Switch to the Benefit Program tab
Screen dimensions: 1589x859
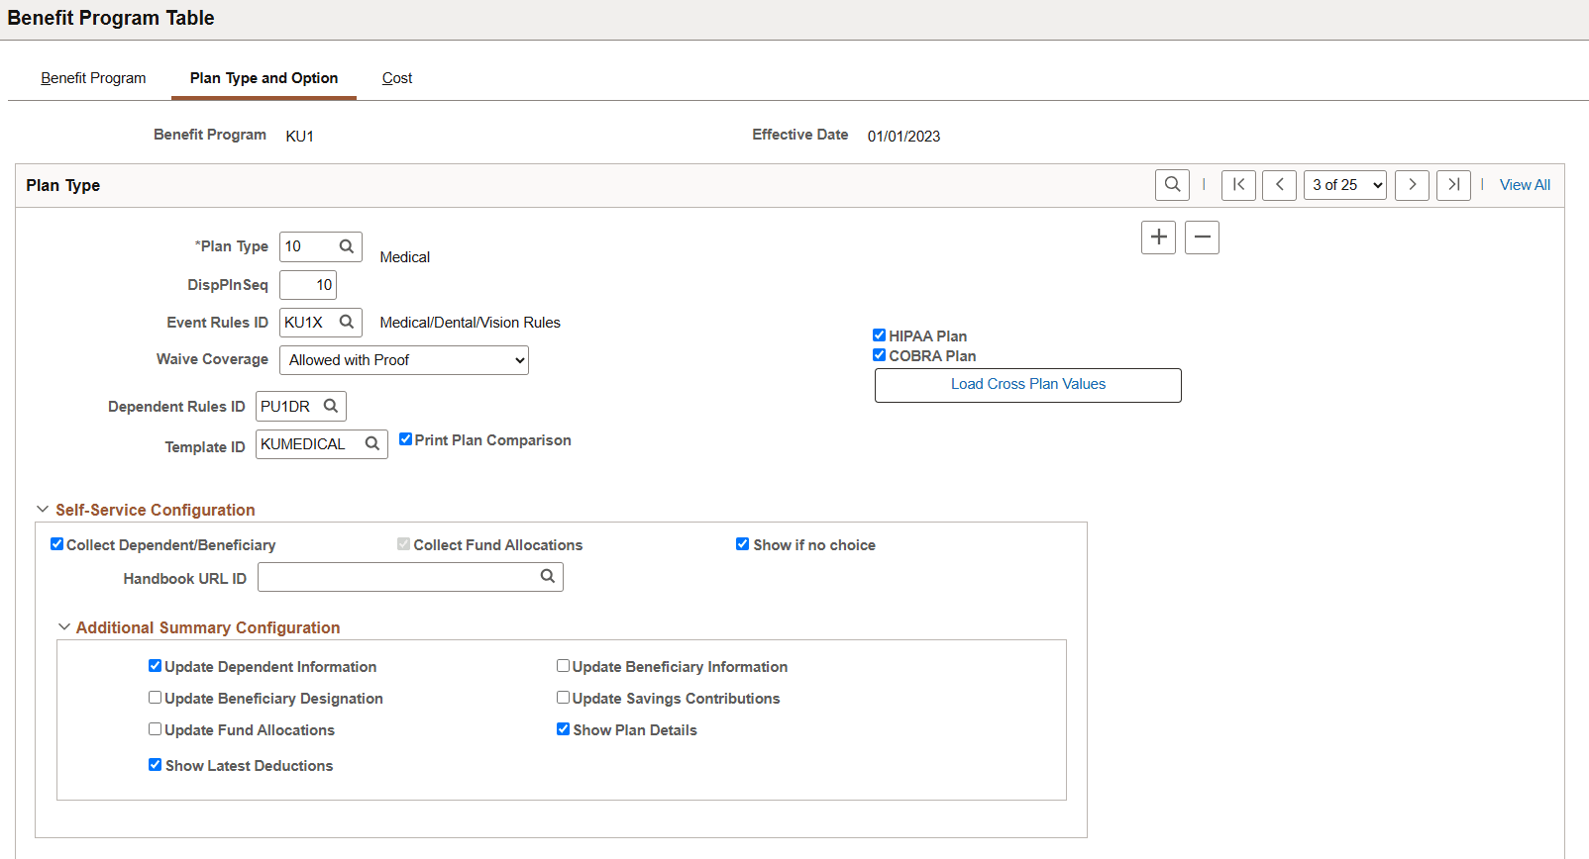[x=93, y=78]
